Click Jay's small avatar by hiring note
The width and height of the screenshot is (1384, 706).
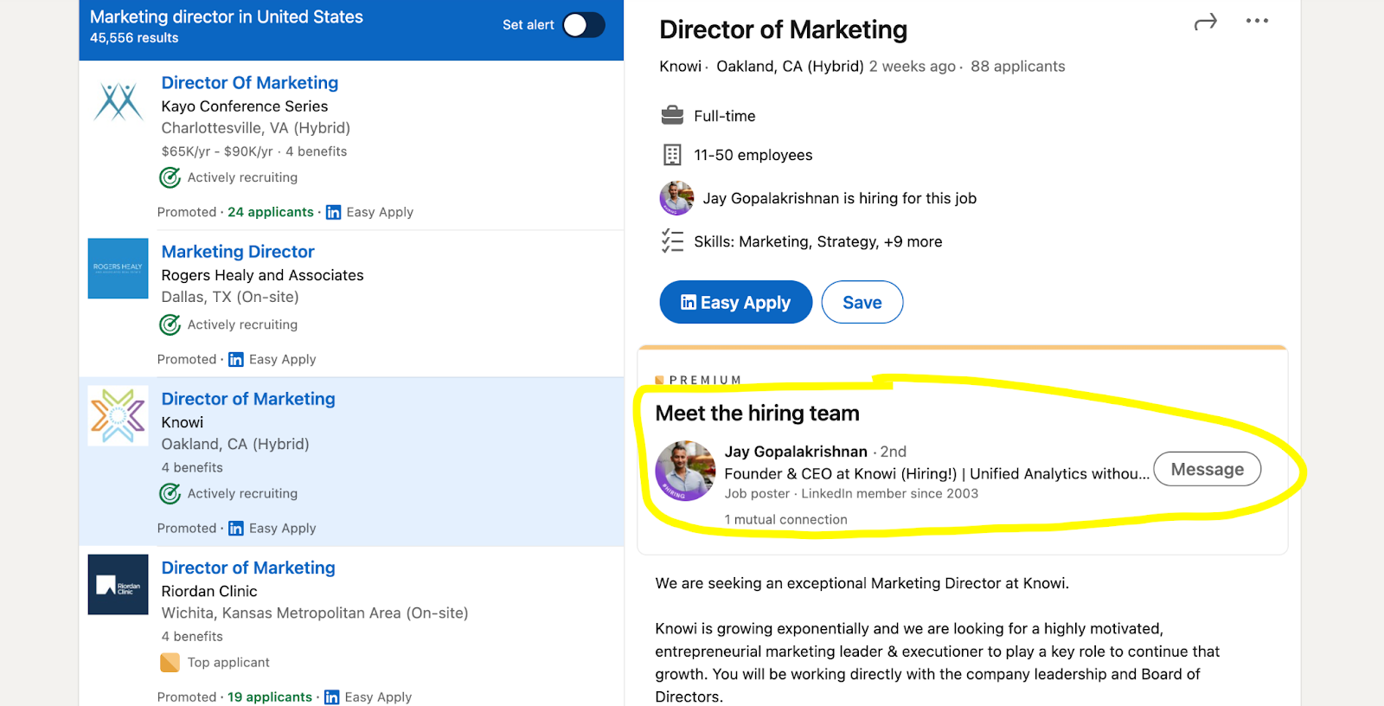[676, 198]
